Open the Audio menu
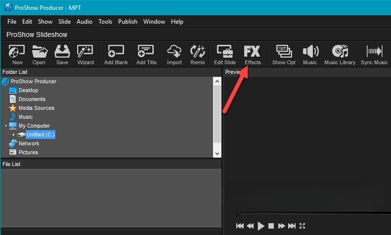Viewport: 391px width, 235px height. [84, 22]
